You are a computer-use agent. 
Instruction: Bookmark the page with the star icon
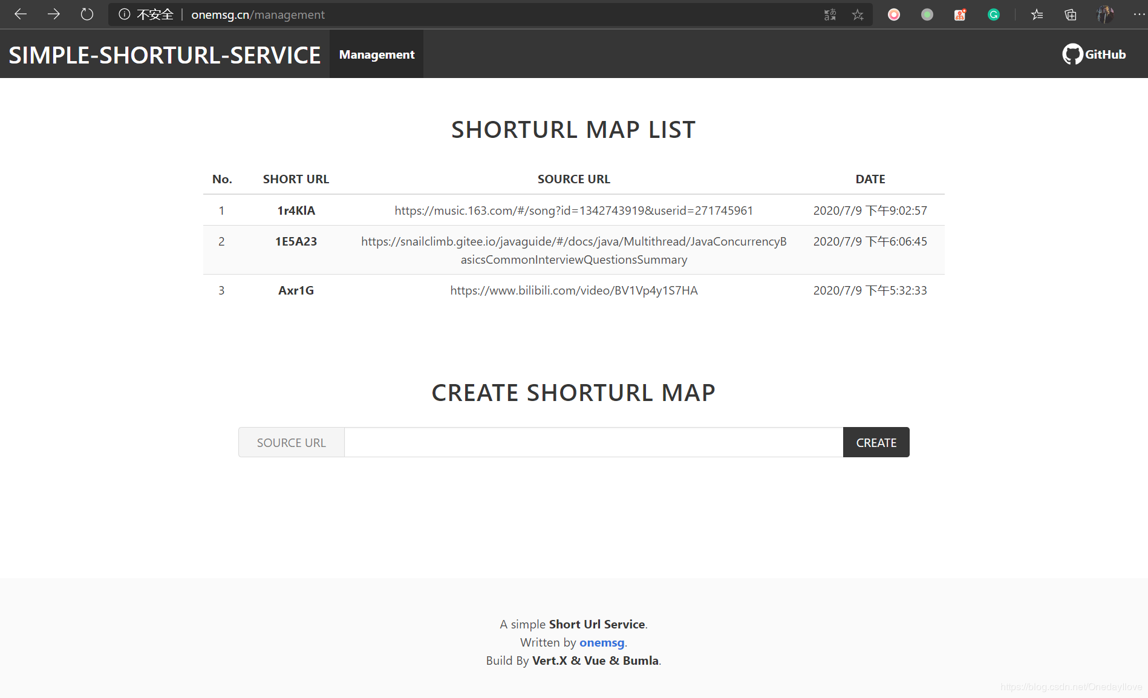(x=858, y=15)
